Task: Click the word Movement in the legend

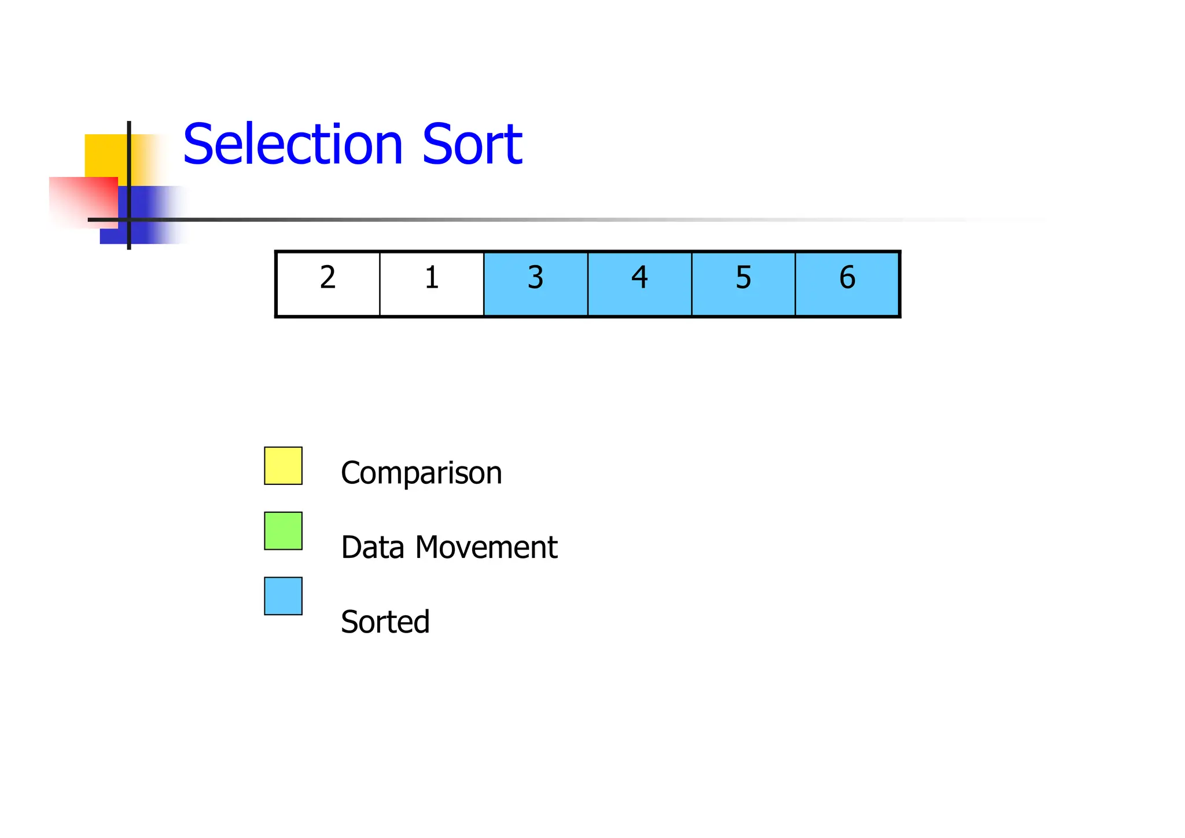Action: 486,547
